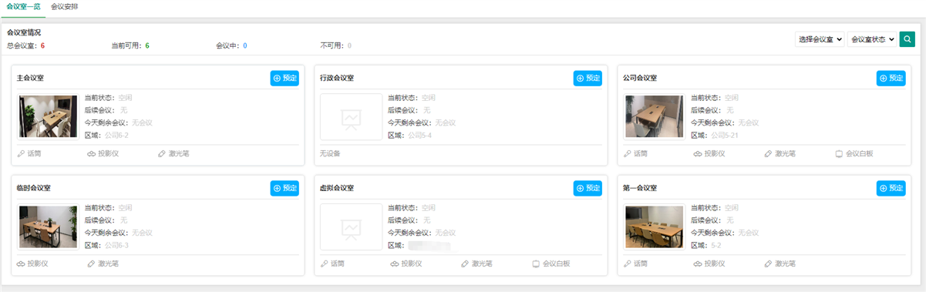
Task: Click the 公司会议室 card title
Action: point(640,79)
